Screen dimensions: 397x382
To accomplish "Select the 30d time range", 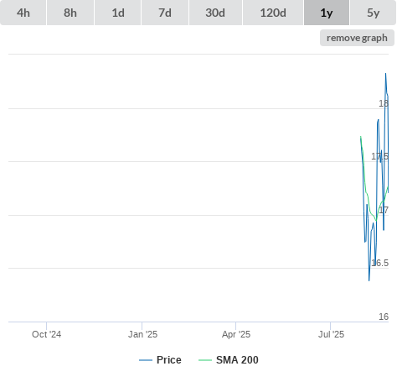I will (215, 13).
